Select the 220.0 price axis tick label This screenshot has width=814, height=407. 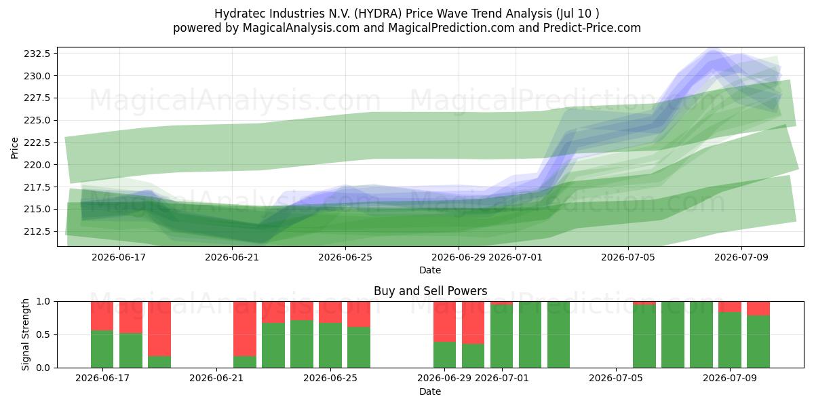[39, 165]
